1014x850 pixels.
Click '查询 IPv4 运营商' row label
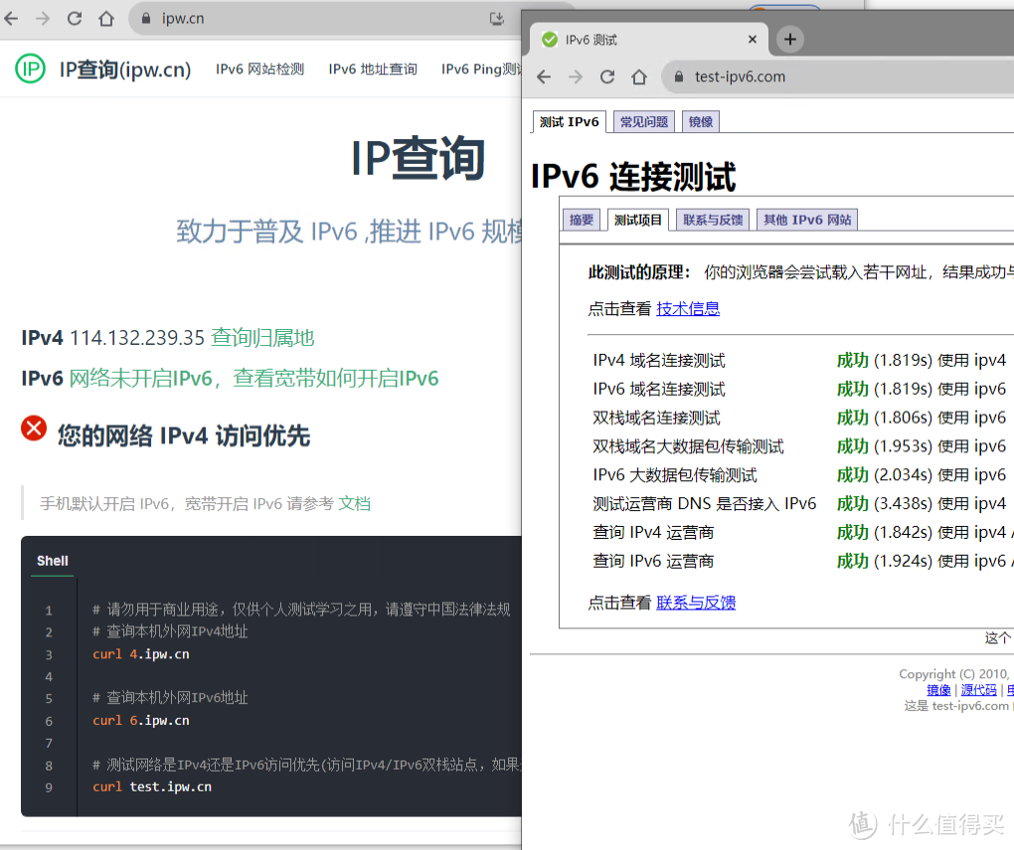point(653,533)
